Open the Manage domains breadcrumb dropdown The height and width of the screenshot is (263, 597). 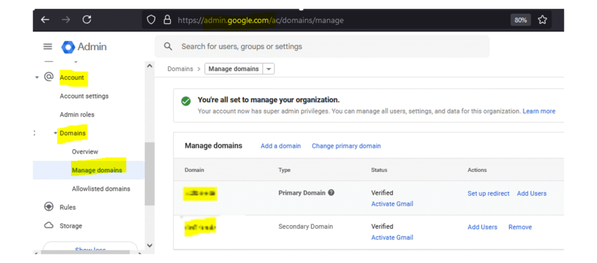click(269, 69)
